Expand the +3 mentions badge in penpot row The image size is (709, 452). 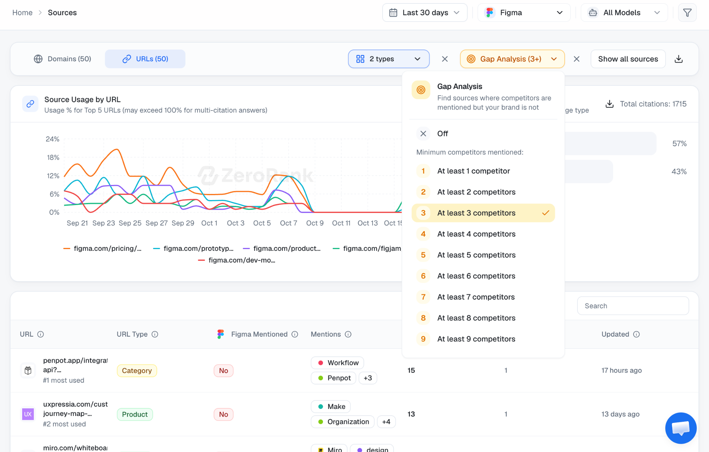tap(368, 378)
